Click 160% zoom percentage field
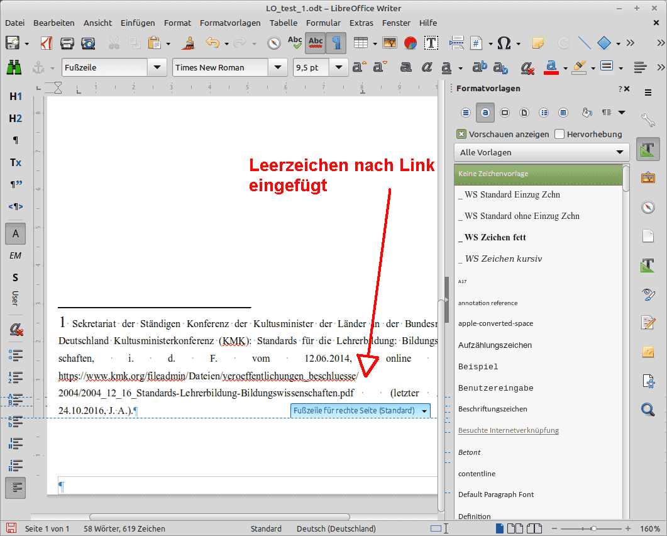This screenshot has height=536, width=667. coord(650,528)
